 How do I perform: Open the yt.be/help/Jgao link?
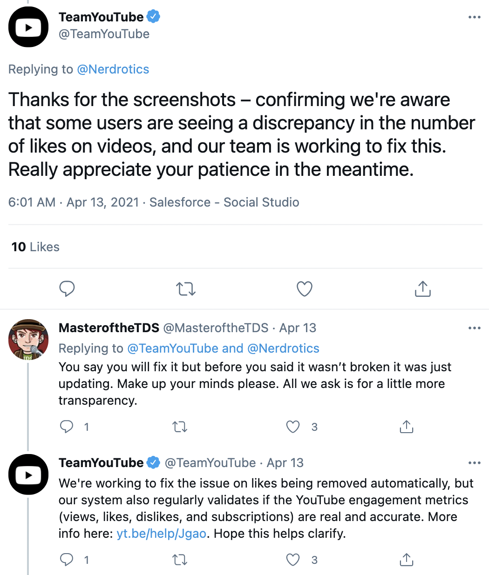(x=162, y=534)
